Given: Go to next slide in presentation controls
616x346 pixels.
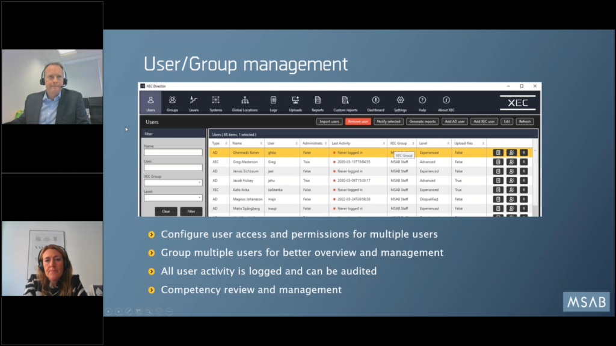Looking at the screenshot, I should (119, 312).
